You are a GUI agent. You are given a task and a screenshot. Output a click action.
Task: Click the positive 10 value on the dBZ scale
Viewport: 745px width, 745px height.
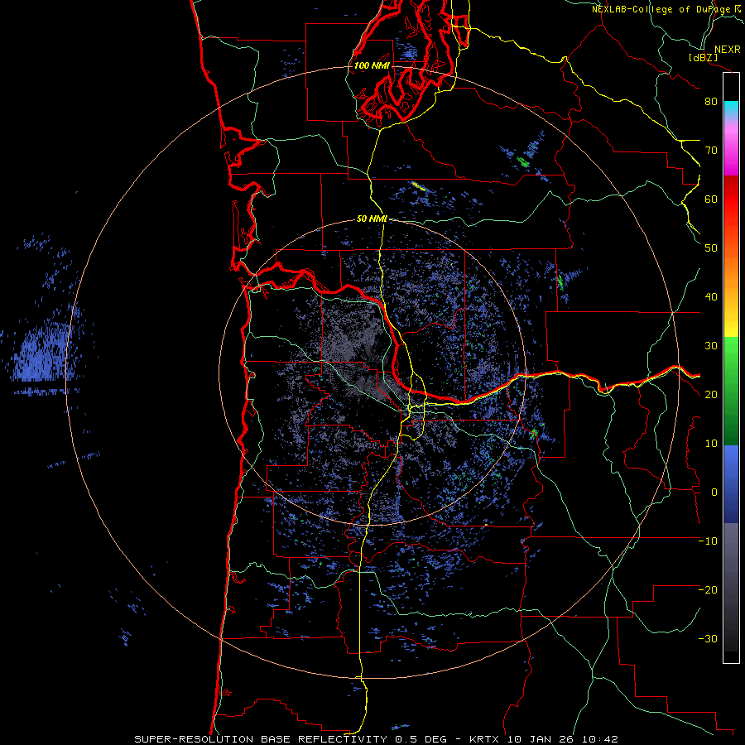click(711, 444)
